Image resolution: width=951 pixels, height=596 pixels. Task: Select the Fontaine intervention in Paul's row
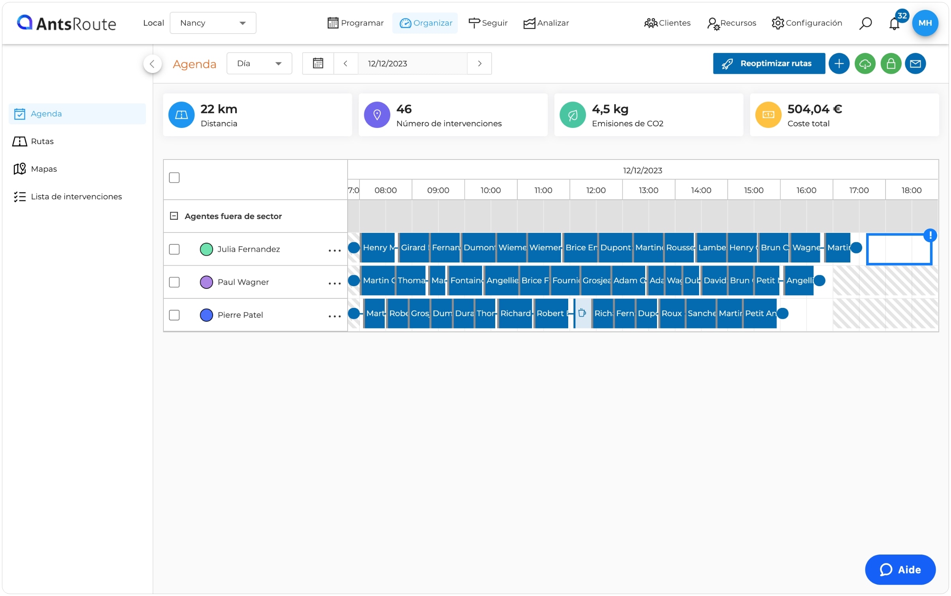click(466, 281)
